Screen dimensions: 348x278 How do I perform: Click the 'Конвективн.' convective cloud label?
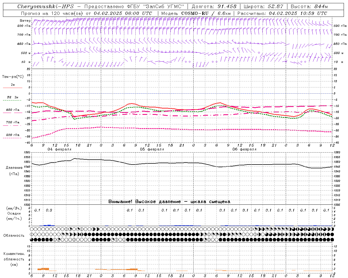coord(14,254)
